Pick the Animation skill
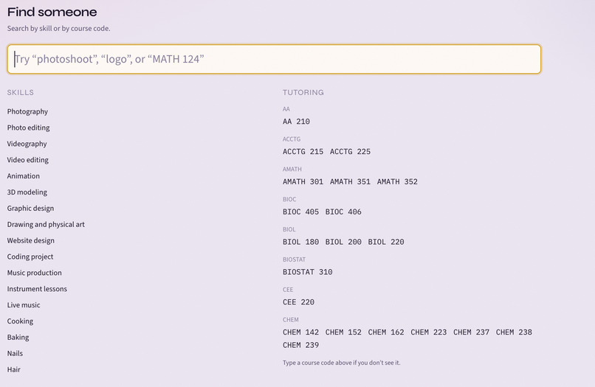 [x=23, y=176]
